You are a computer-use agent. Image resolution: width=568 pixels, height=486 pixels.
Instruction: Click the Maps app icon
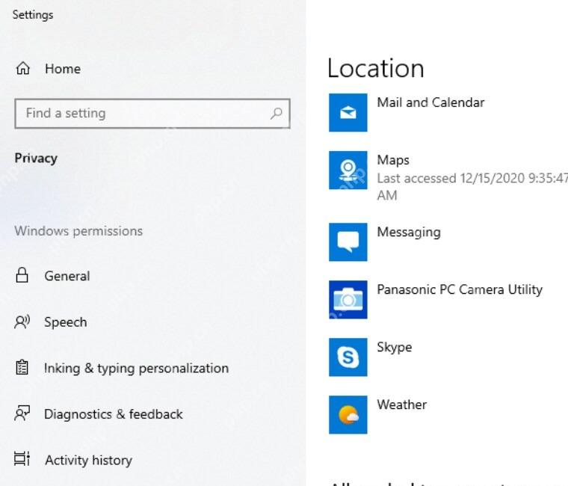tap(348, 170)
